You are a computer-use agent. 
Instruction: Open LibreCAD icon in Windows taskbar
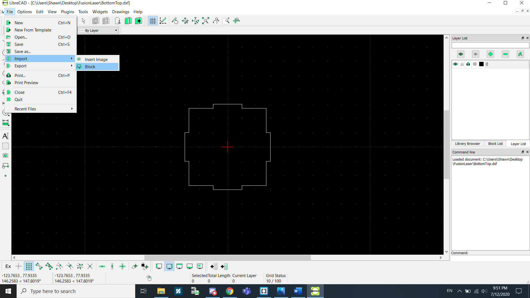click(x=315, y=291)
